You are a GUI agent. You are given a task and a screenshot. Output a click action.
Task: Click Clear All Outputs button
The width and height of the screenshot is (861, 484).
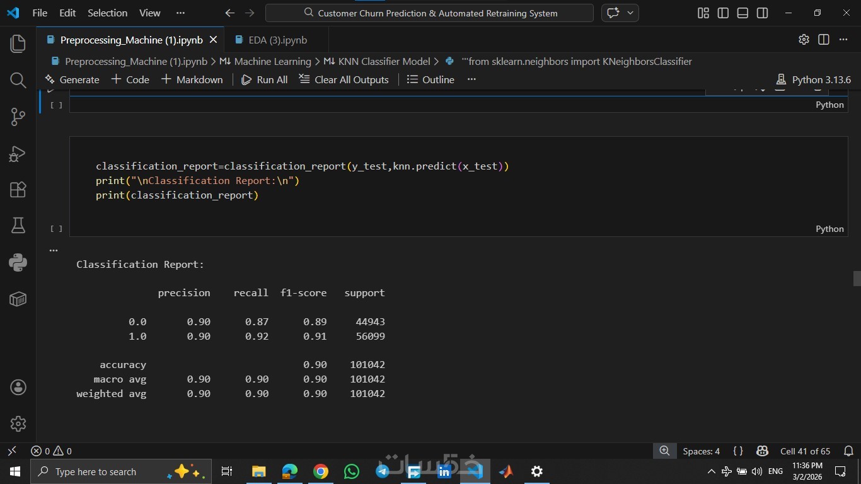(x=344, y=79)
